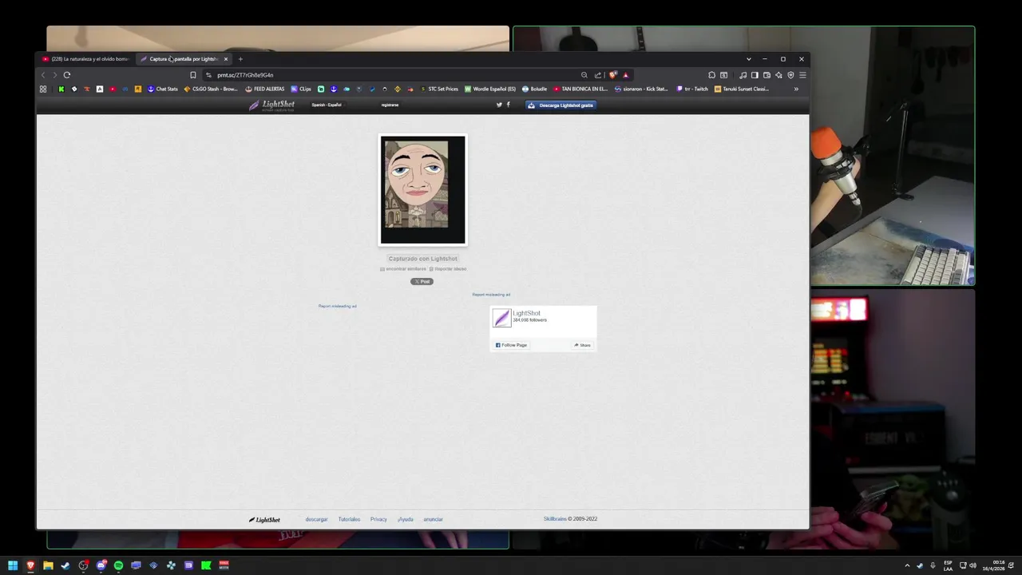Open the CLips bookmark
This screenshot has height=575, width=1022.
pos(301,89)
